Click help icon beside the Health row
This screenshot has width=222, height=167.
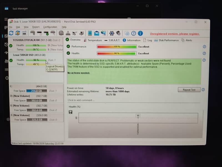pos(204,53)
